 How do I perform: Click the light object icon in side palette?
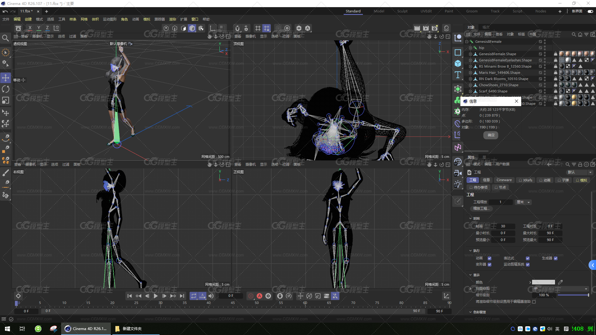point(458,184)
